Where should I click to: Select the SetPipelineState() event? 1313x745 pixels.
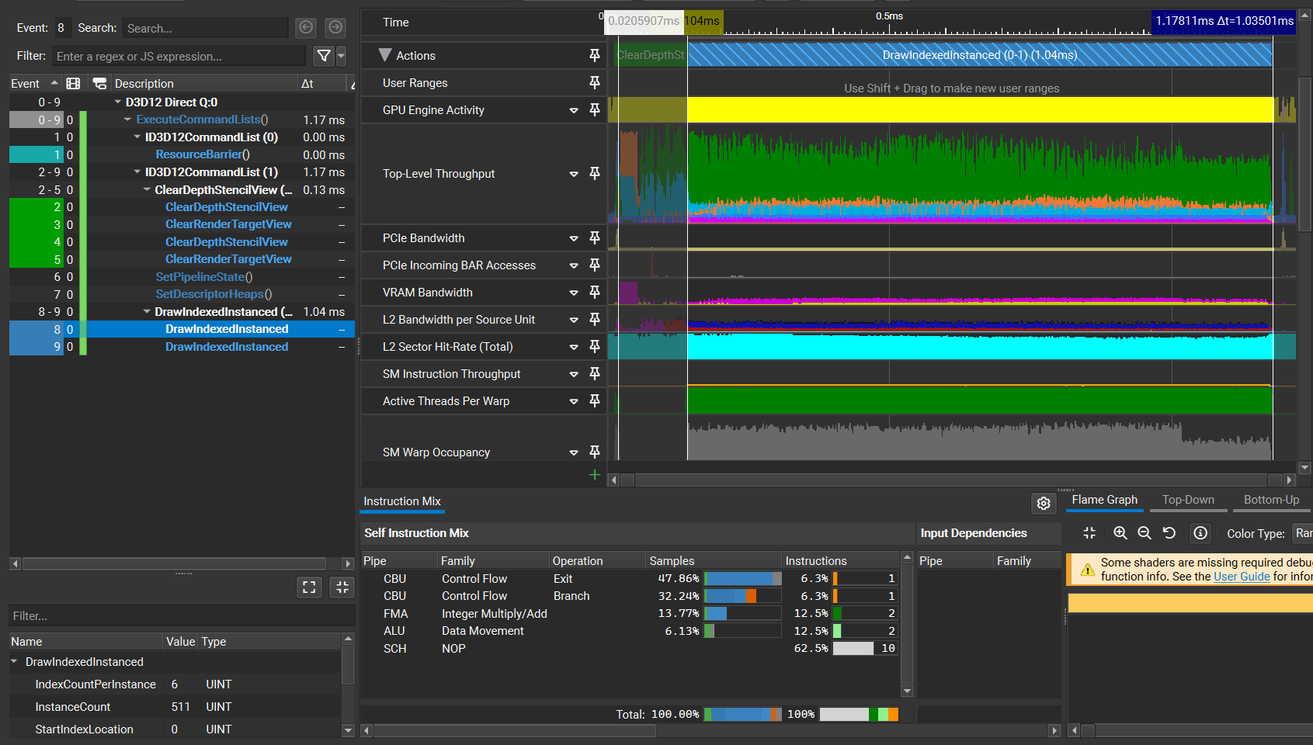pos(204,276)
